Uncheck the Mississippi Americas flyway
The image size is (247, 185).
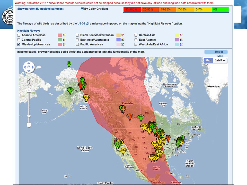coord(19,44)
